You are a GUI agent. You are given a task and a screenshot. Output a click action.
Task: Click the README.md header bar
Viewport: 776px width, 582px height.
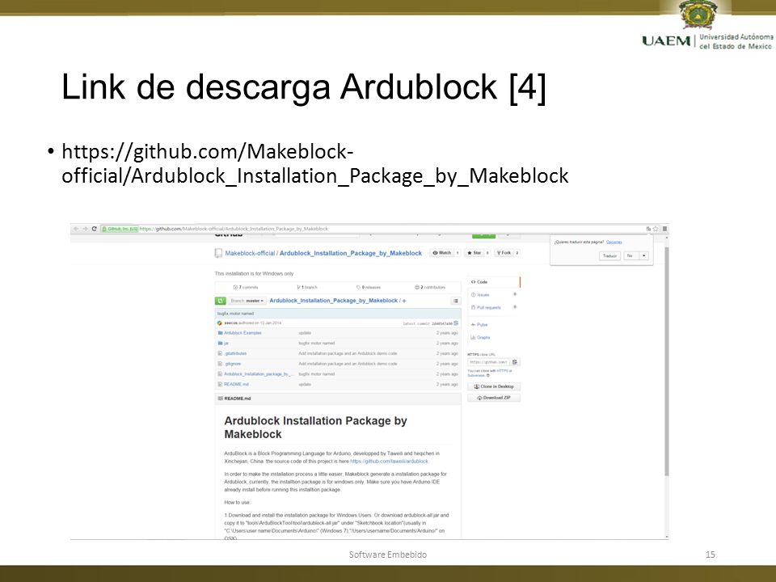click(338, 399)
